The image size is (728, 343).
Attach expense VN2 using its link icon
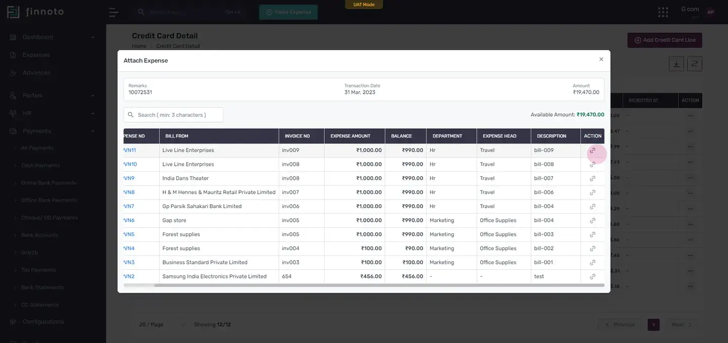(x=593, y=276)
